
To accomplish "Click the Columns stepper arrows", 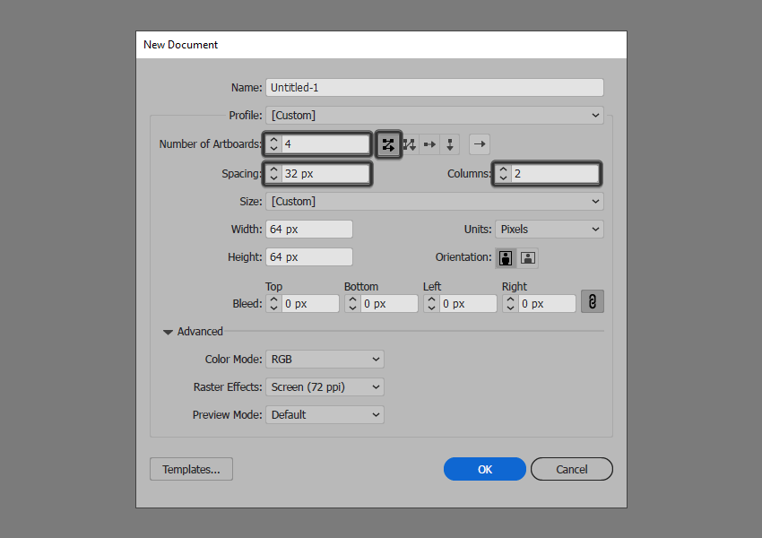I will [504, 173].
